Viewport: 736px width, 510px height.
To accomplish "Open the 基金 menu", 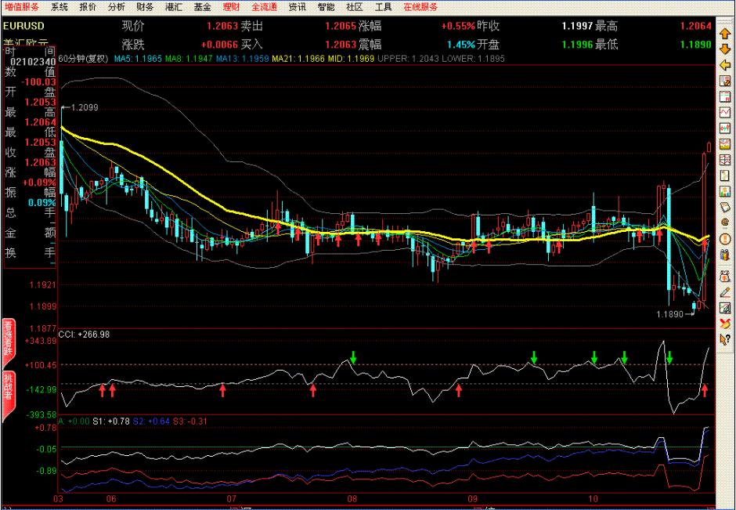I will 202,7.
